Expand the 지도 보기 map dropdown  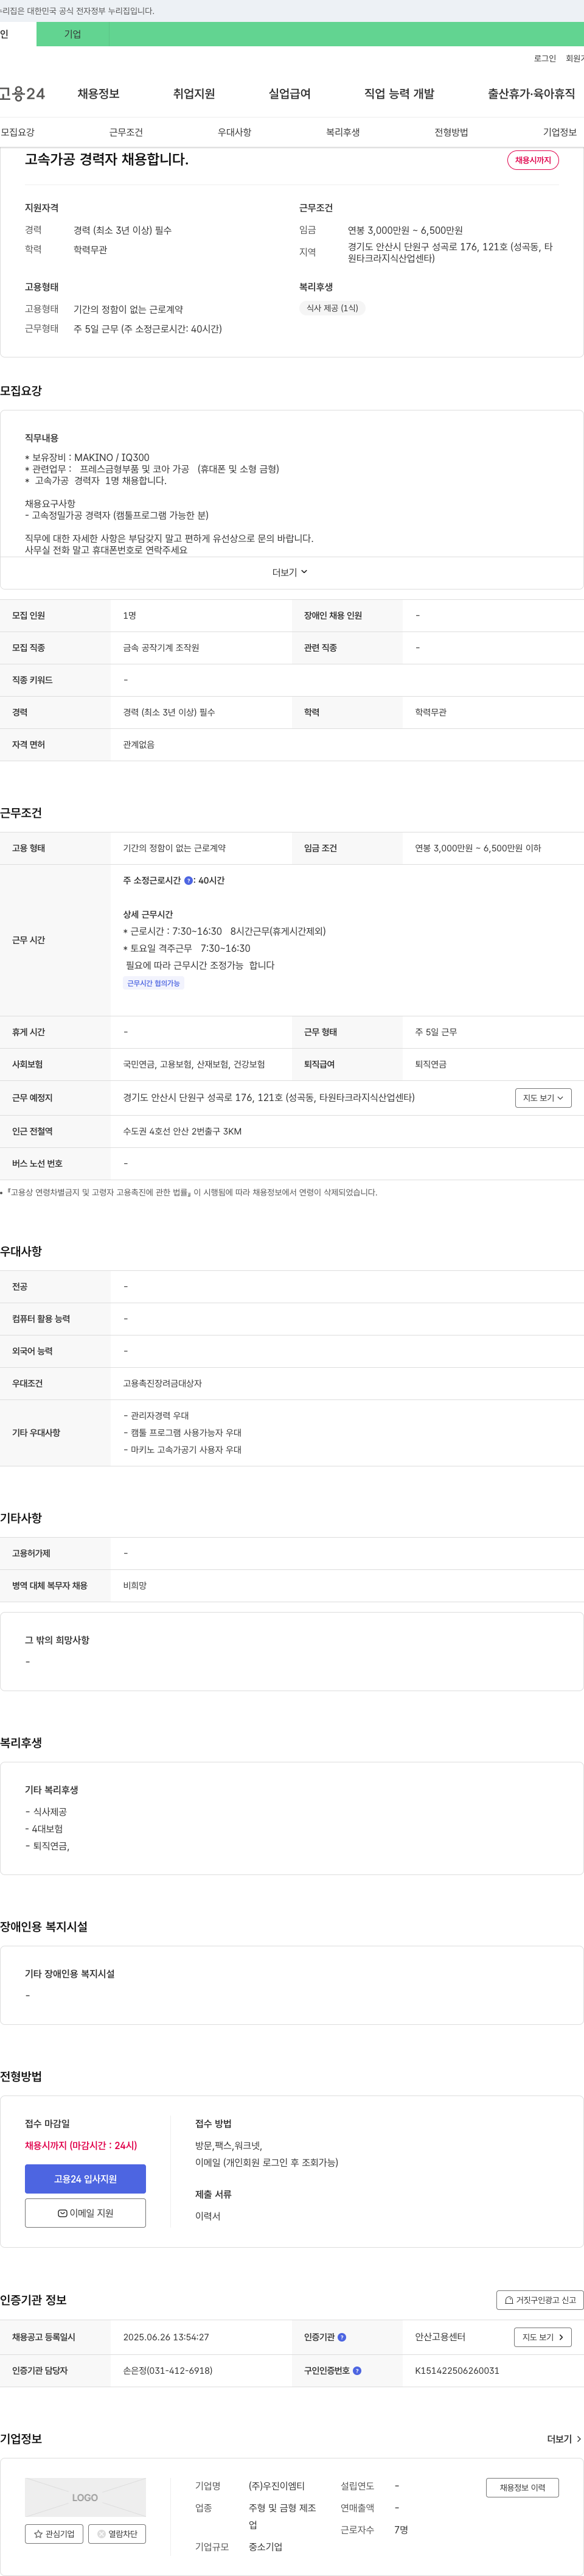coord(543,1098)
